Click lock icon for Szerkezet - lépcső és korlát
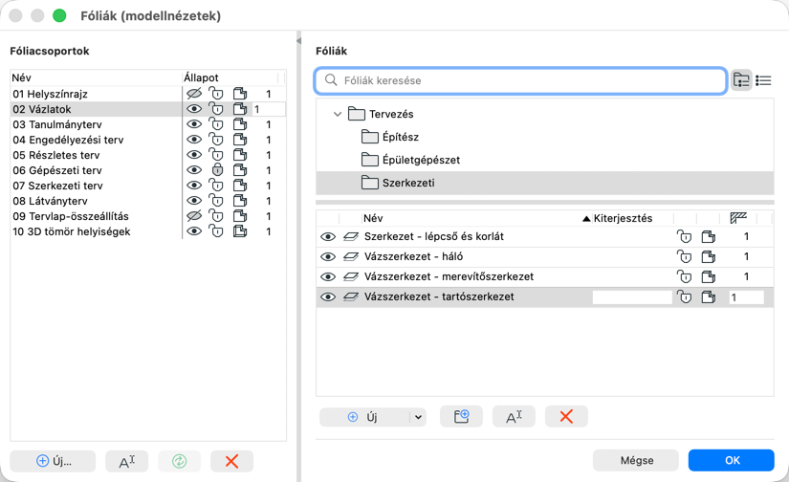The height and width of the screenshot is (482, 789). click(685, 236)
